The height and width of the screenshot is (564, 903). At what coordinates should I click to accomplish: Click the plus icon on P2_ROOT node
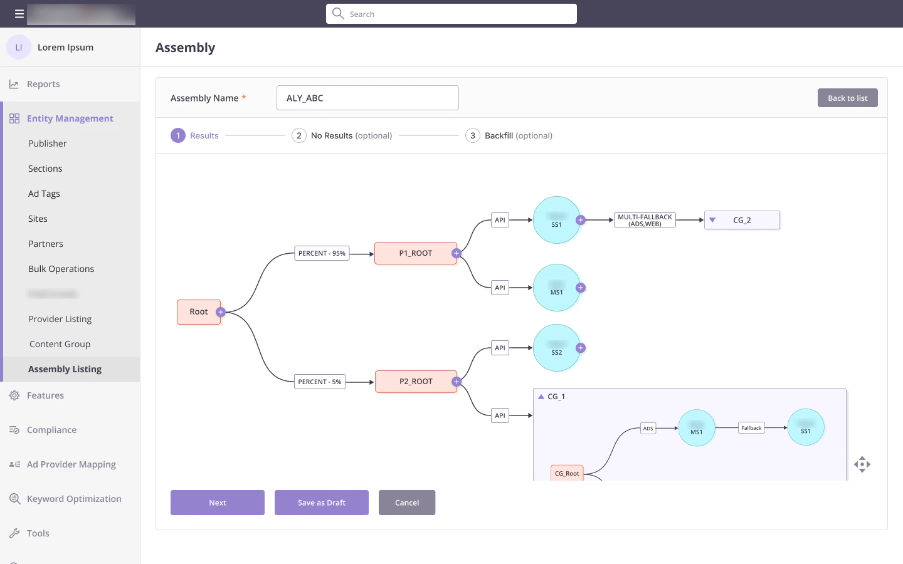coord(457,382)
